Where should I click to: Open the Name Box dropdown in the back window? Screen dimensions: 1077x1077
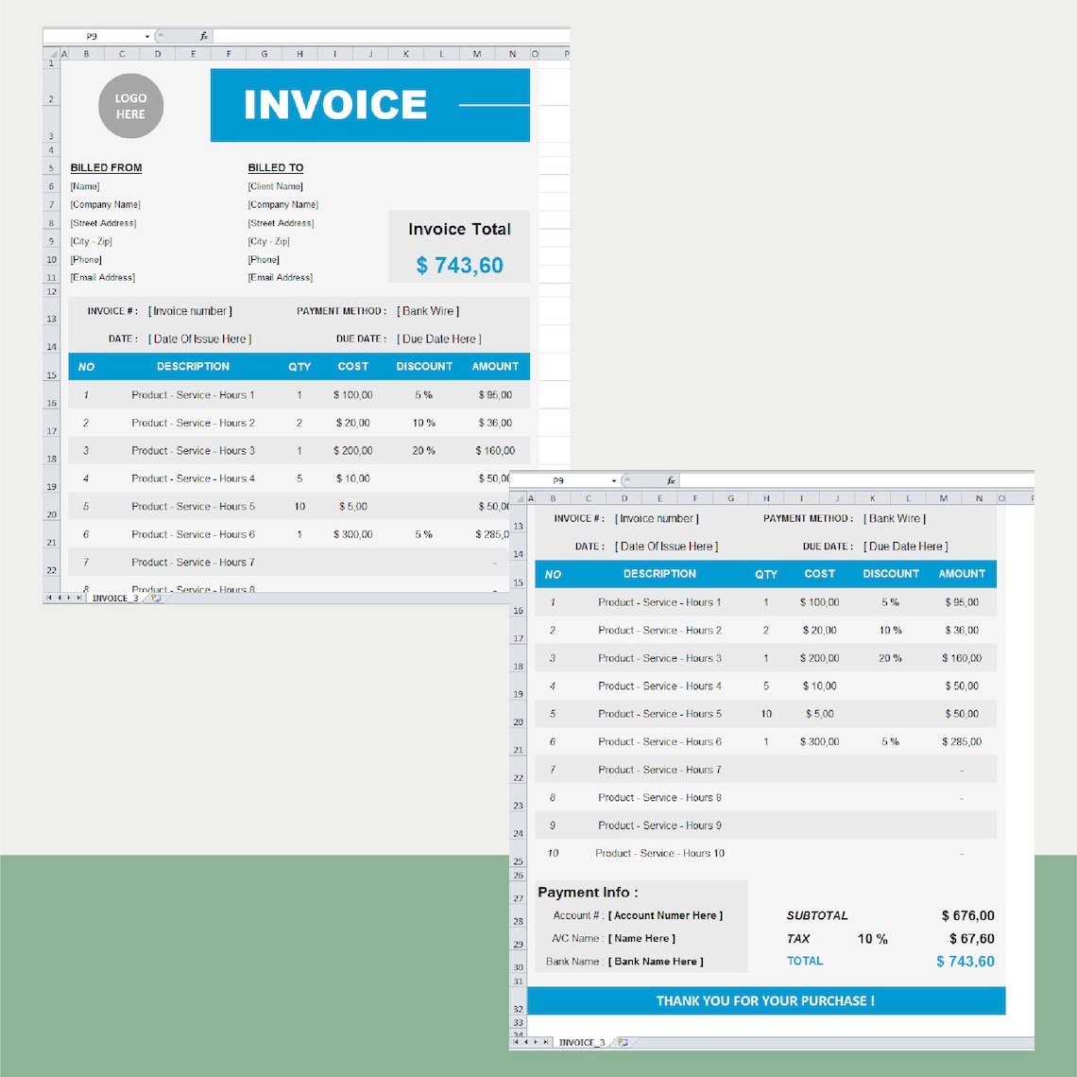click(613, 480)
